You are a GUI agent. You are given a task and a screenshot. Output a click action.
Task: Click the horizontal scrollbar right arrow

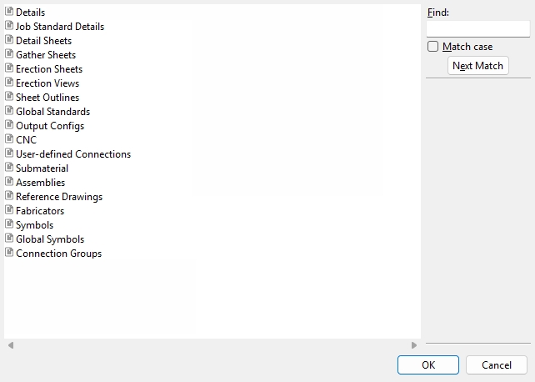414,345
